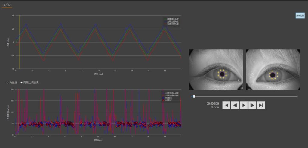Jump to the first frame
This screenshot has height=148, width=308.
tap(226, 105)
